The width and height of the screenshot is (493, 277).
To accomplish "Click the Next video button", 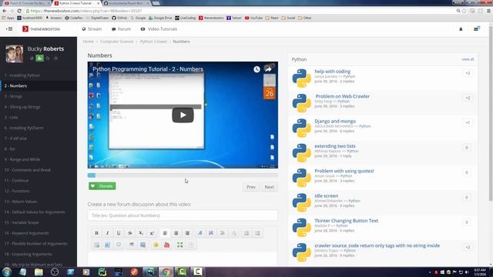I will (x=269, y=187).
